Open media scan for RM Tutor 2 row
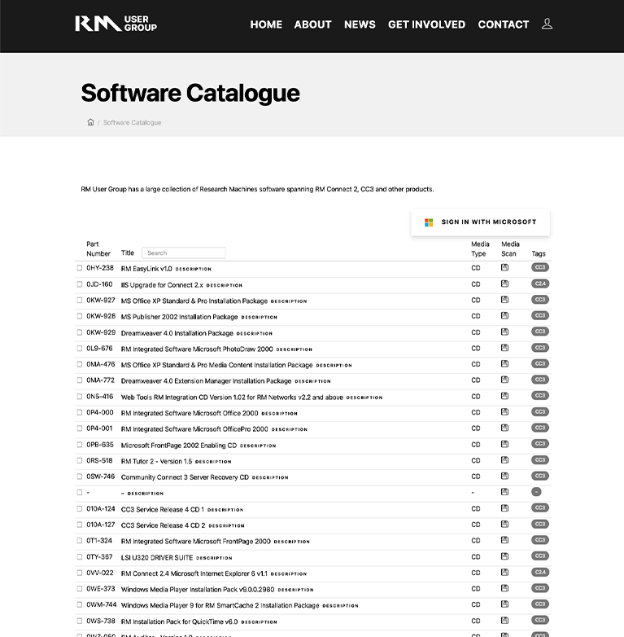This screenshot has height=637, width=624. coord(504,460)
